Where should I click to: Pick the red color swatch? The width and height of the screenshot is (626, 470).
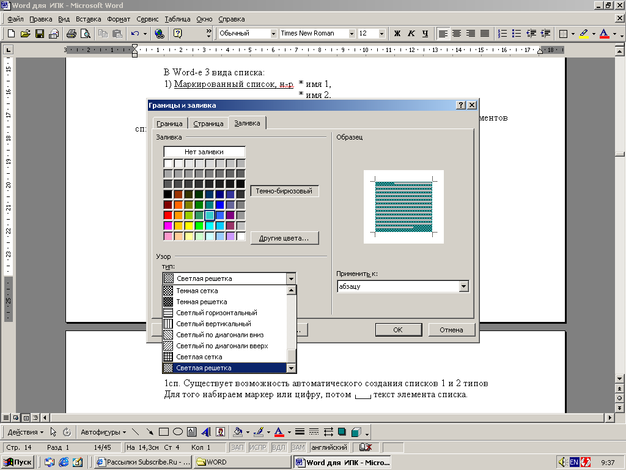tap(168, 215)
